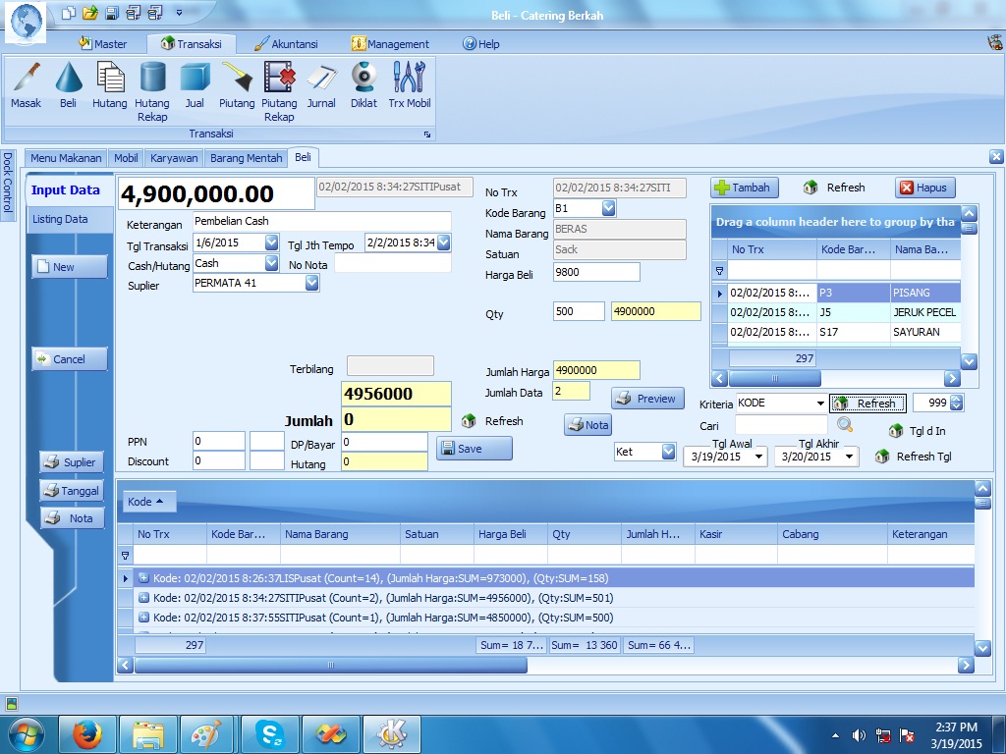This screenshot has height=754, width=1006.
Task: Open the Jual transaction icon
Action: 195,83
